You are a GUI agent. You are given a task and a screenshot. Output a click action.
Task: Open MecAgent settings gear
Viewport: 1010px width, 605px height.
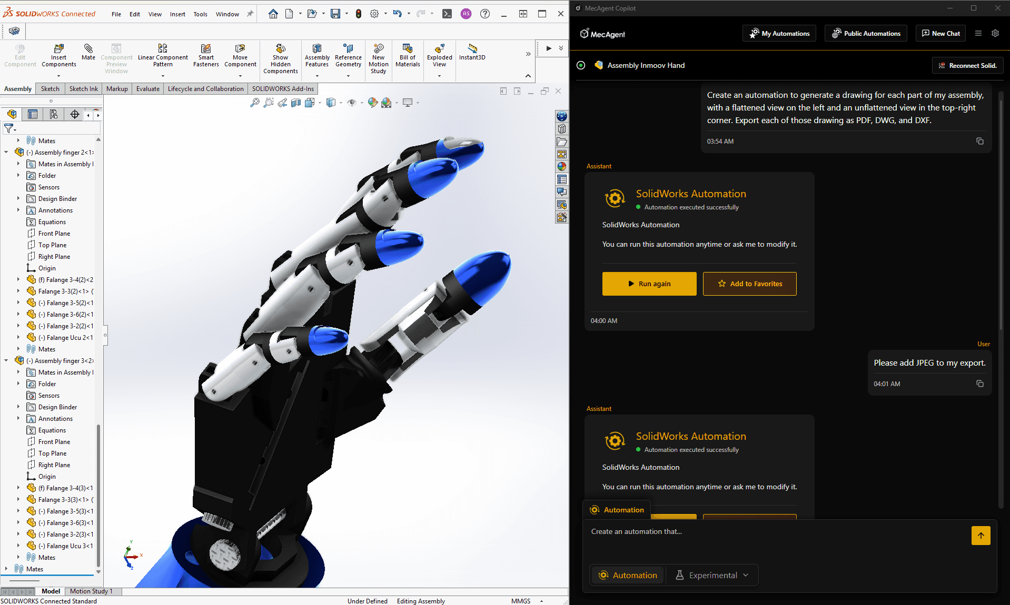995,33
